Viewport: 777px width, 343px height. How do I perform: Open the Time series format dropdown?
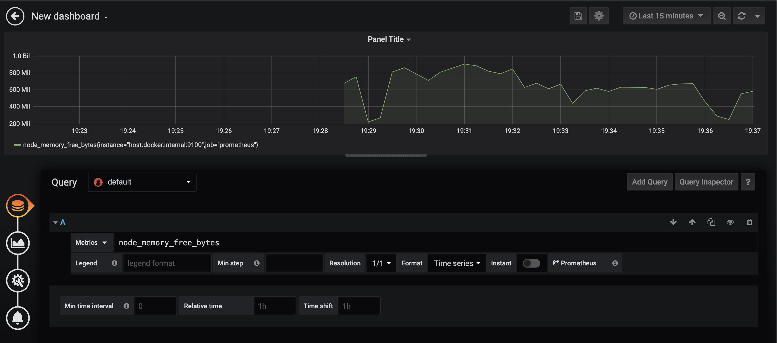coord(456,263)
